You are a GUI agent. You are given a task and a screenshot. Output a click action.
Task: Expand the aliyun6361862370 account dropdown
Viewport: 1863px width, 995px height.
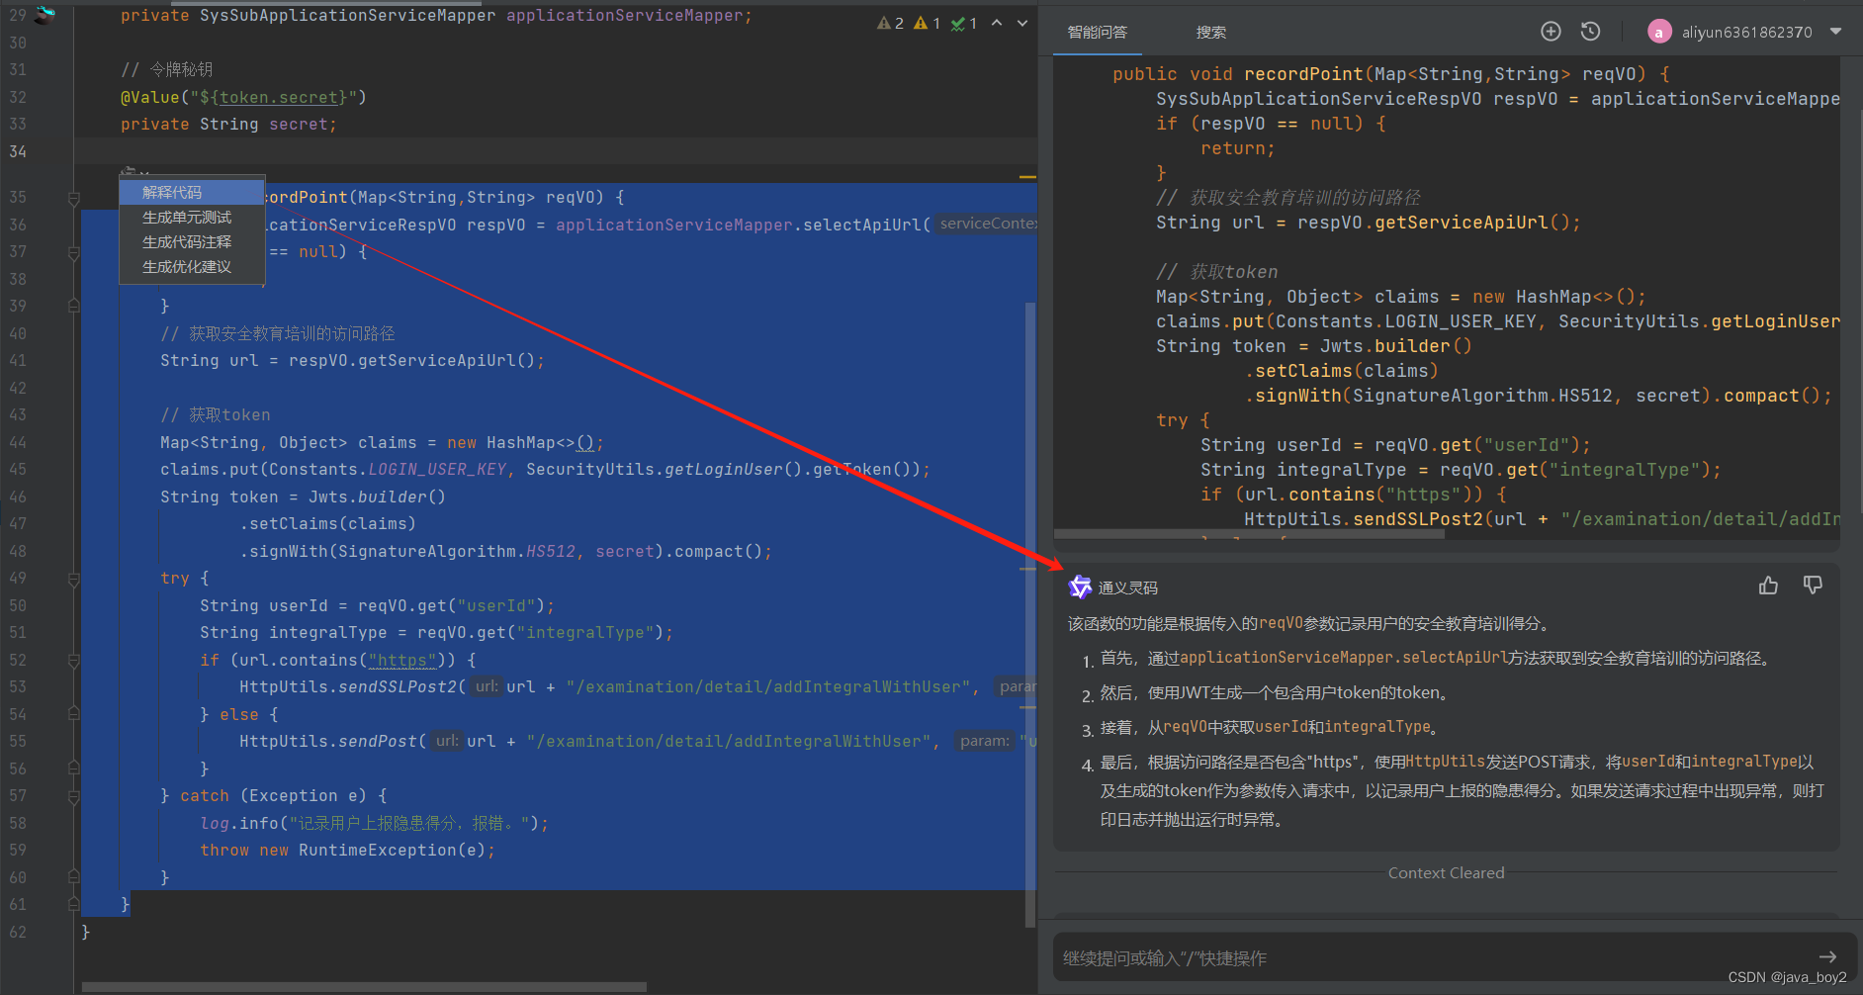click(1835, 32)
